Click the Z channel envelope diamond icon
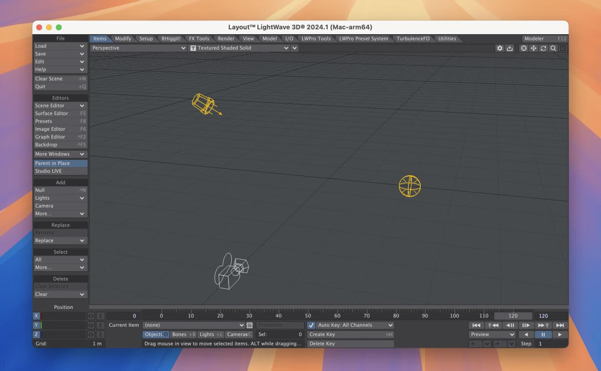This screenshot has height=371, width=601. (91, 334)
